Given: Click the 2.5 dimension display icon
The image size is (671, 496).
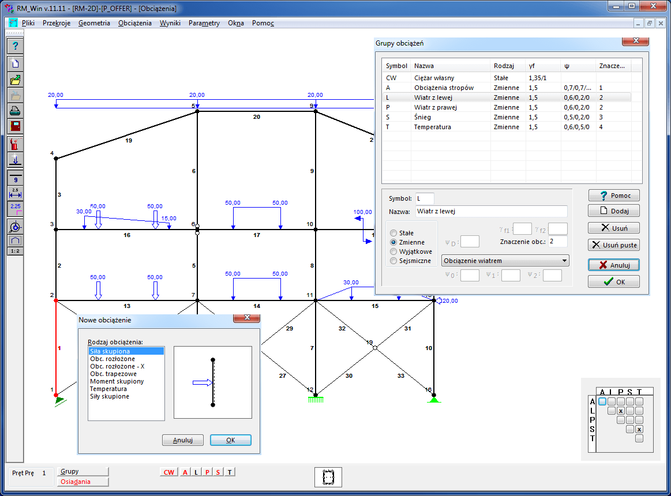Looking at the screenshot, I should pos(16,193).
